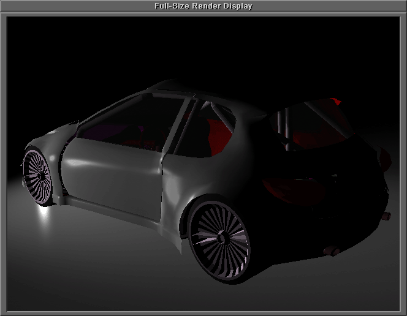Click the exhaust pipe under the rear bumper
The width and height of the screenshot is (407, 316).
point(333,251)
